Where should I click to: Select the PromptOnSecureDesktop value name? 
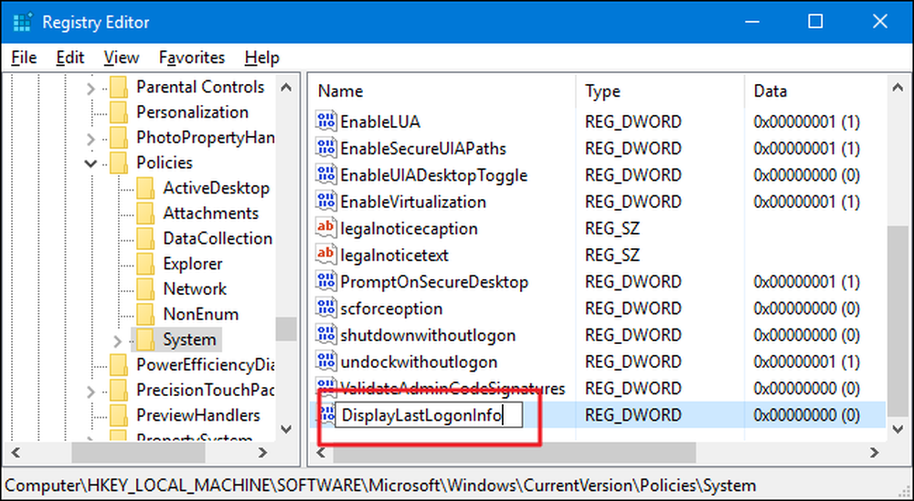click(434, 282)
